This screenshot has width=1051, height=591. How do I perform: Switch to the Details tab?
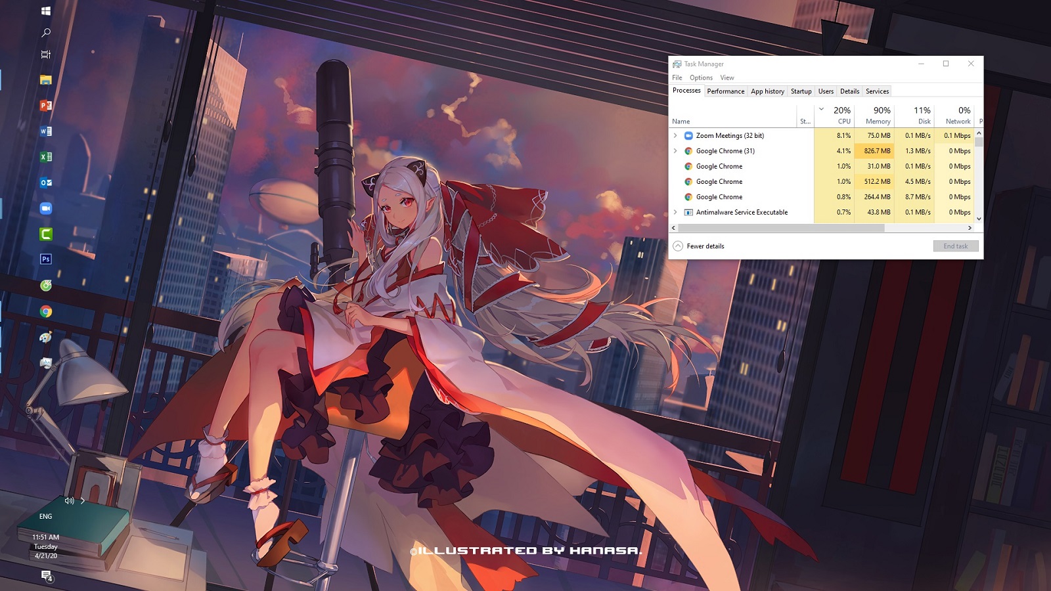pos(849,91)
